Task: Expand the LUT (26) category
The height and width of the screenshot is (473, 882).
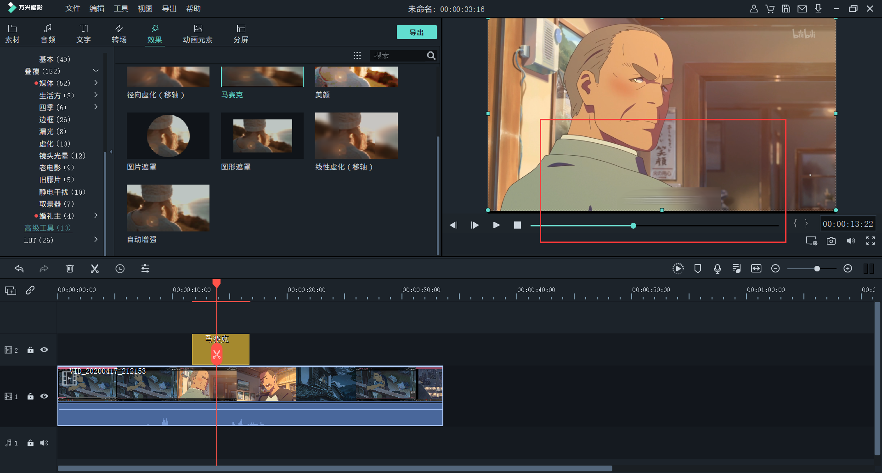Action: [x=96, y=240]
